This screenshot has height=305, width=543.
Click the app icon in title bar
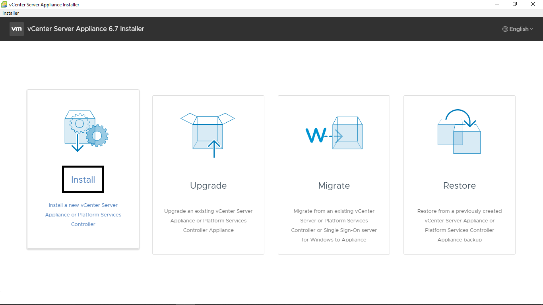coord(4,4)
